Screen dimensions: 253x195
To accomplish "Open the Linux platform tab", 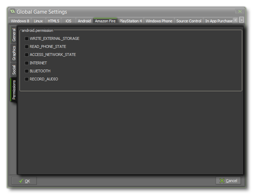I will tap(38, 21).
